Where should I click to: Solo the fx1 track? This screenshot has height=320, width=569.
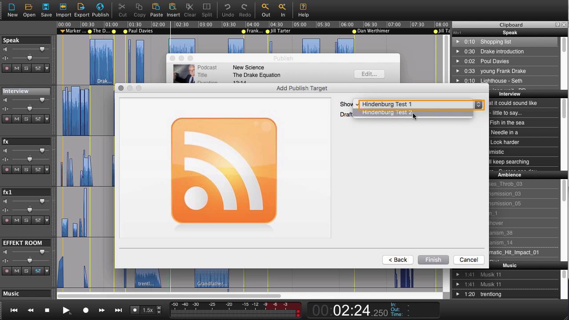pyautogui.click(x=26, y=220)
